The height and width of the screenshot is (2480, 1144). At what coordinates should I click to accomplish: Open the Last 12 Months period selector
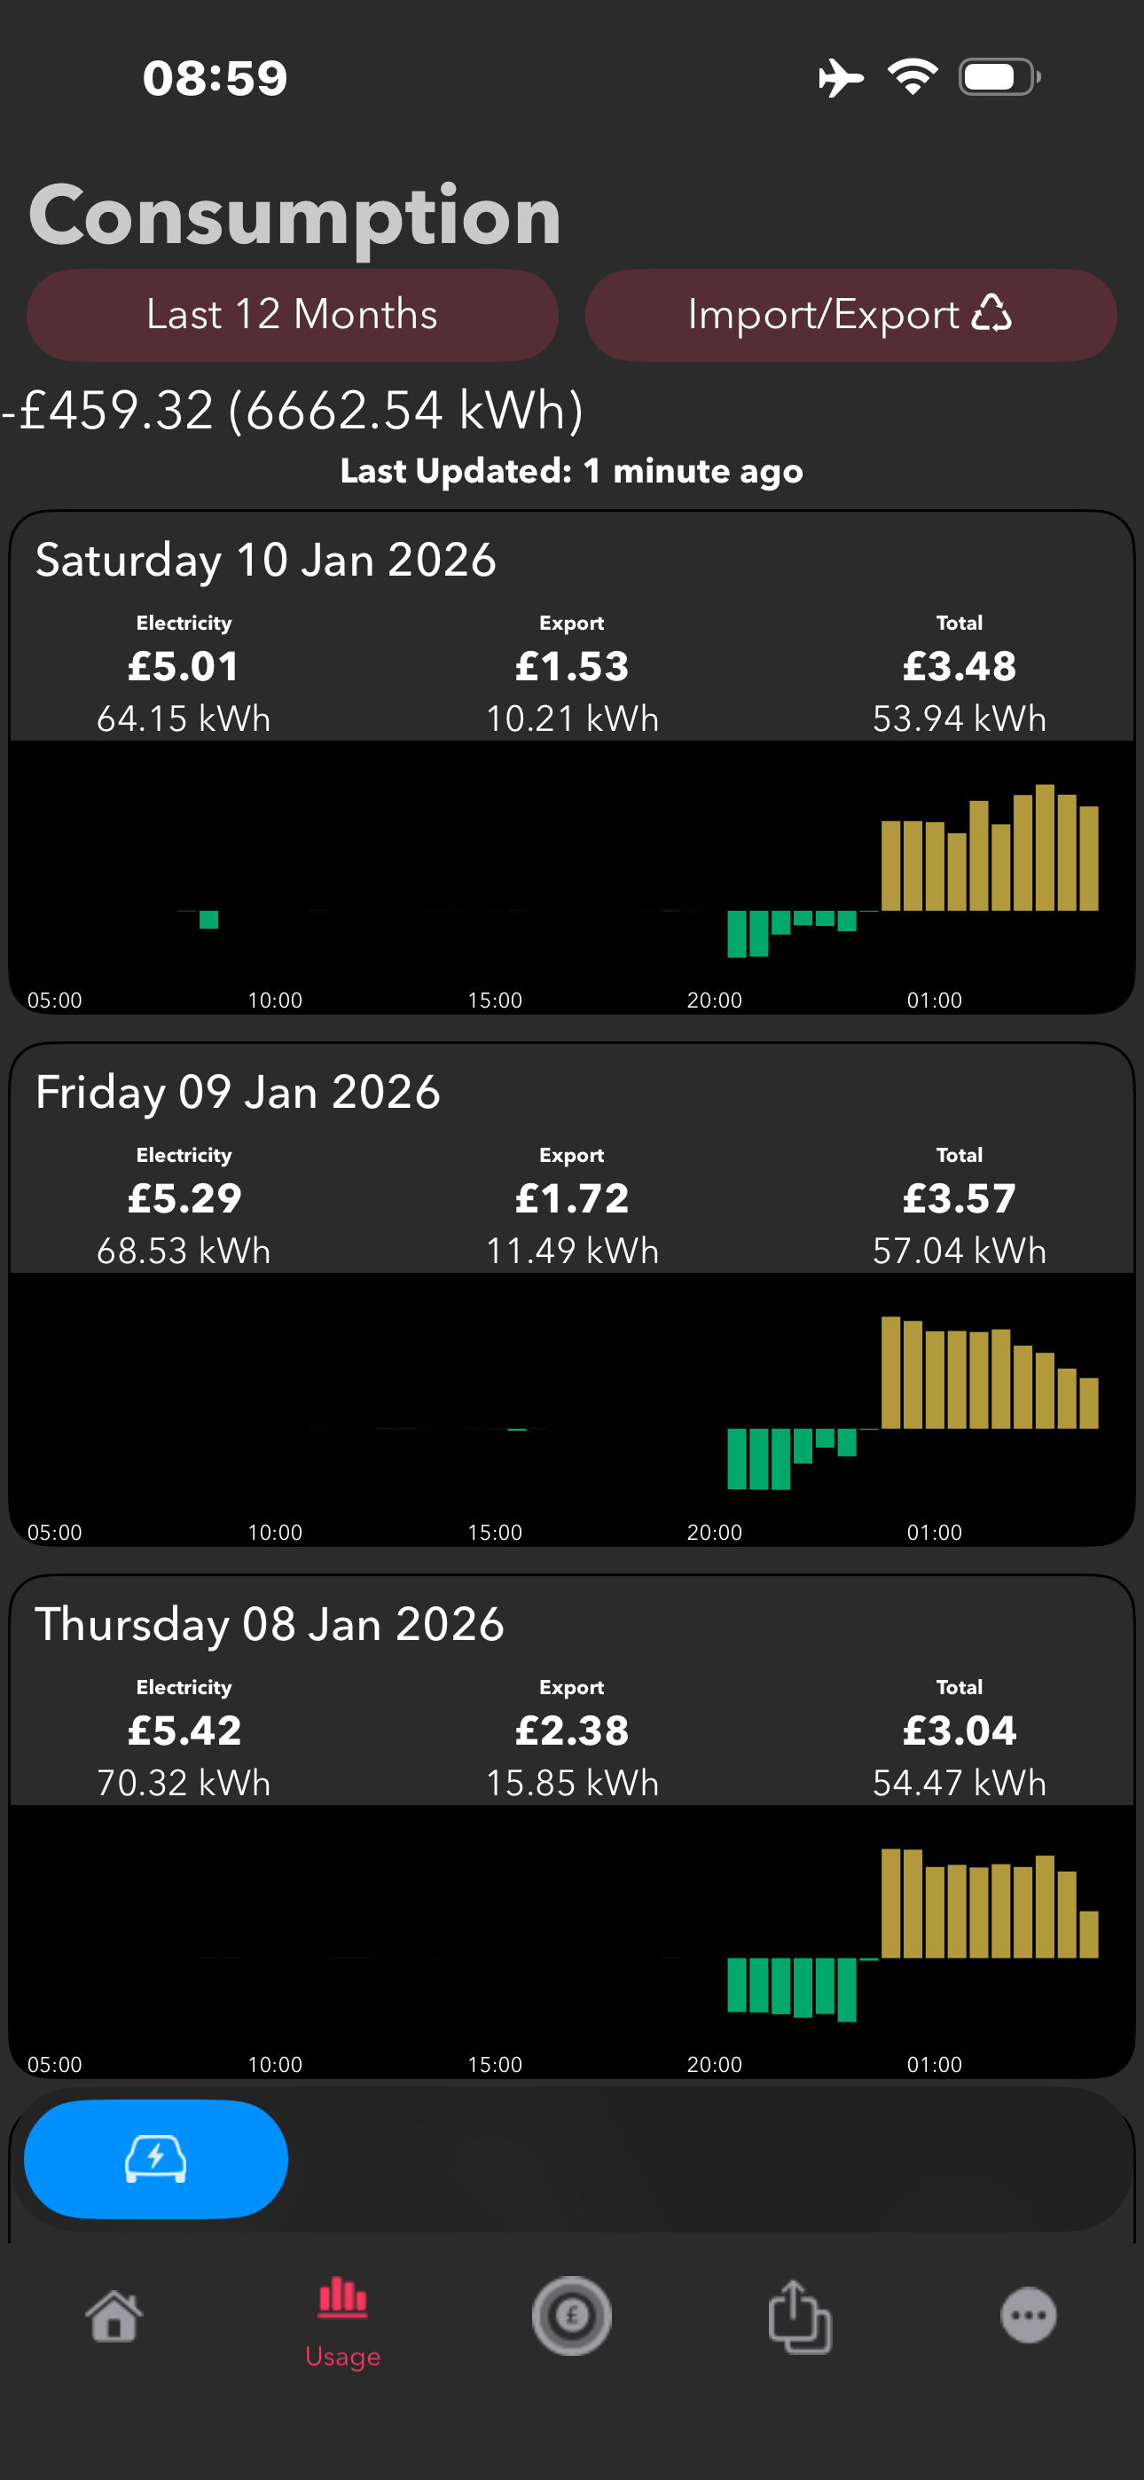pyautogui.click(x=293, y=315)
